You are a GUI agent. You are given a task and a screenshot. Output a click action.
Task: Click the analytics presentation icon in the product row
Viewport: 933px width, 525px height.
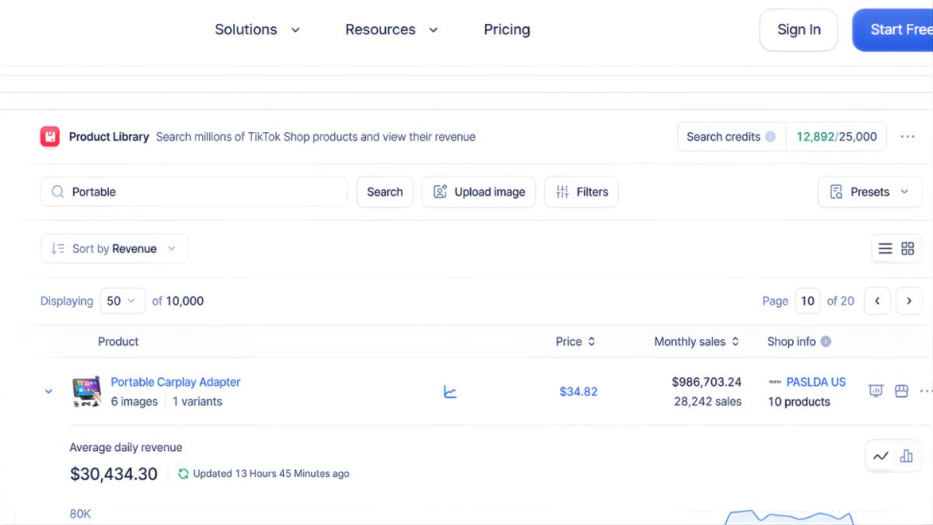[x=875, y=391]
